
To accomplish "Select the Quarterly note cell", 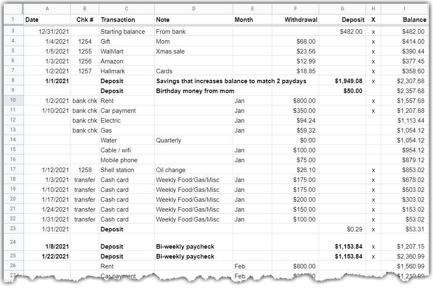I will (x=169, y=140).
